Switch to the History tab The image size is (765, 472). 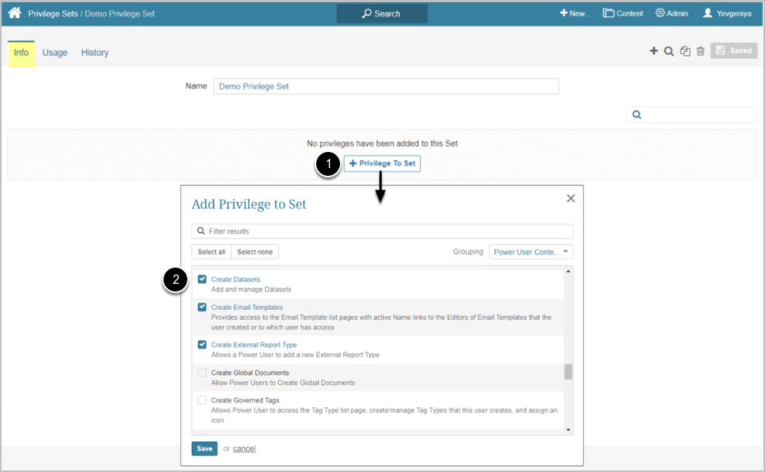click(95, 52)
